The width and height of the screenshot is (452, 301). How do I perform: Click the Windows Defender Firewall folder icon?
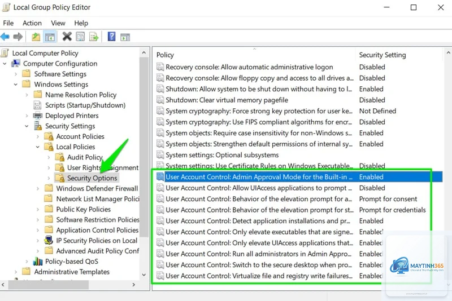click(49, 188)
